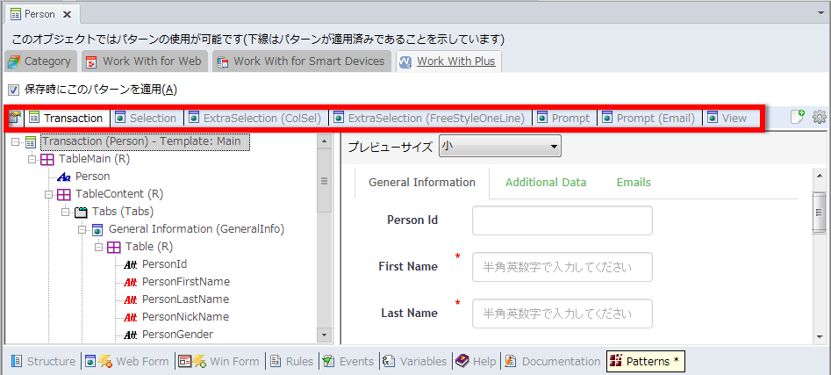Collapse the TableMain (R) tree node
This screenshot has width=831, height=375.
pyautogui.click(x=32, y=159)
